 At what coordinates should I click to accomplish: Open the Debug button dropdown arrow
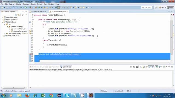[23, 7]
